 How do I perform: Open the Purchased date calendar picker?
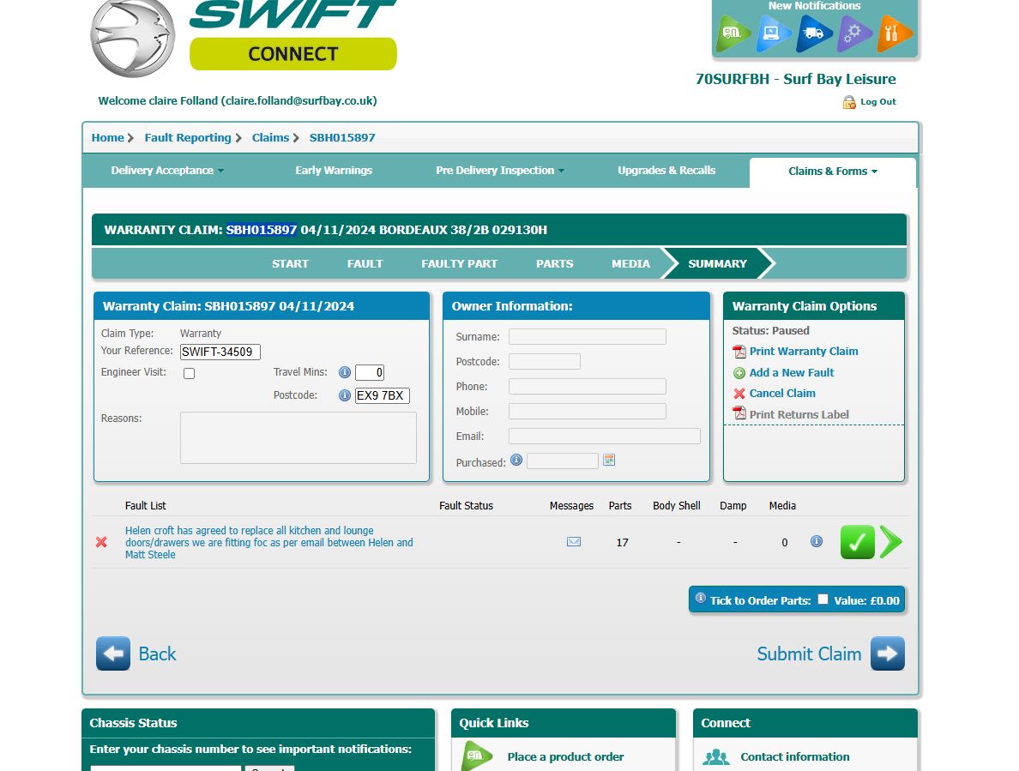click(x=609, y=460)
